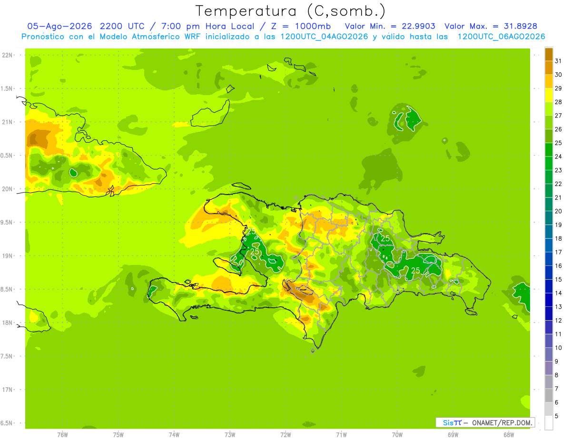The width and height of the screenshot is (571, 441).
Task: Click the "68W" longitude axis label
Action: point(509,435)
